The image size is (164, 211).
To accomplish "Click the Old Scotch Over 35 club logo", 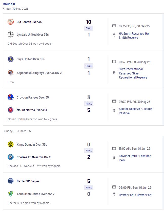I will pos(11,22).
